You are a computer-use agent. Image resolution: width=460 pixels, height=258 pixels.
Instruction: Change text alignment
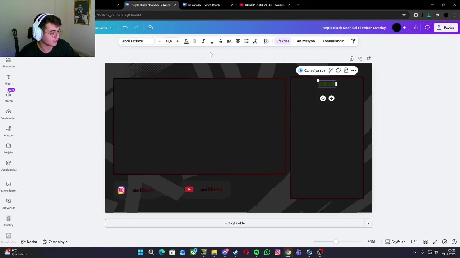click(238, 41)
